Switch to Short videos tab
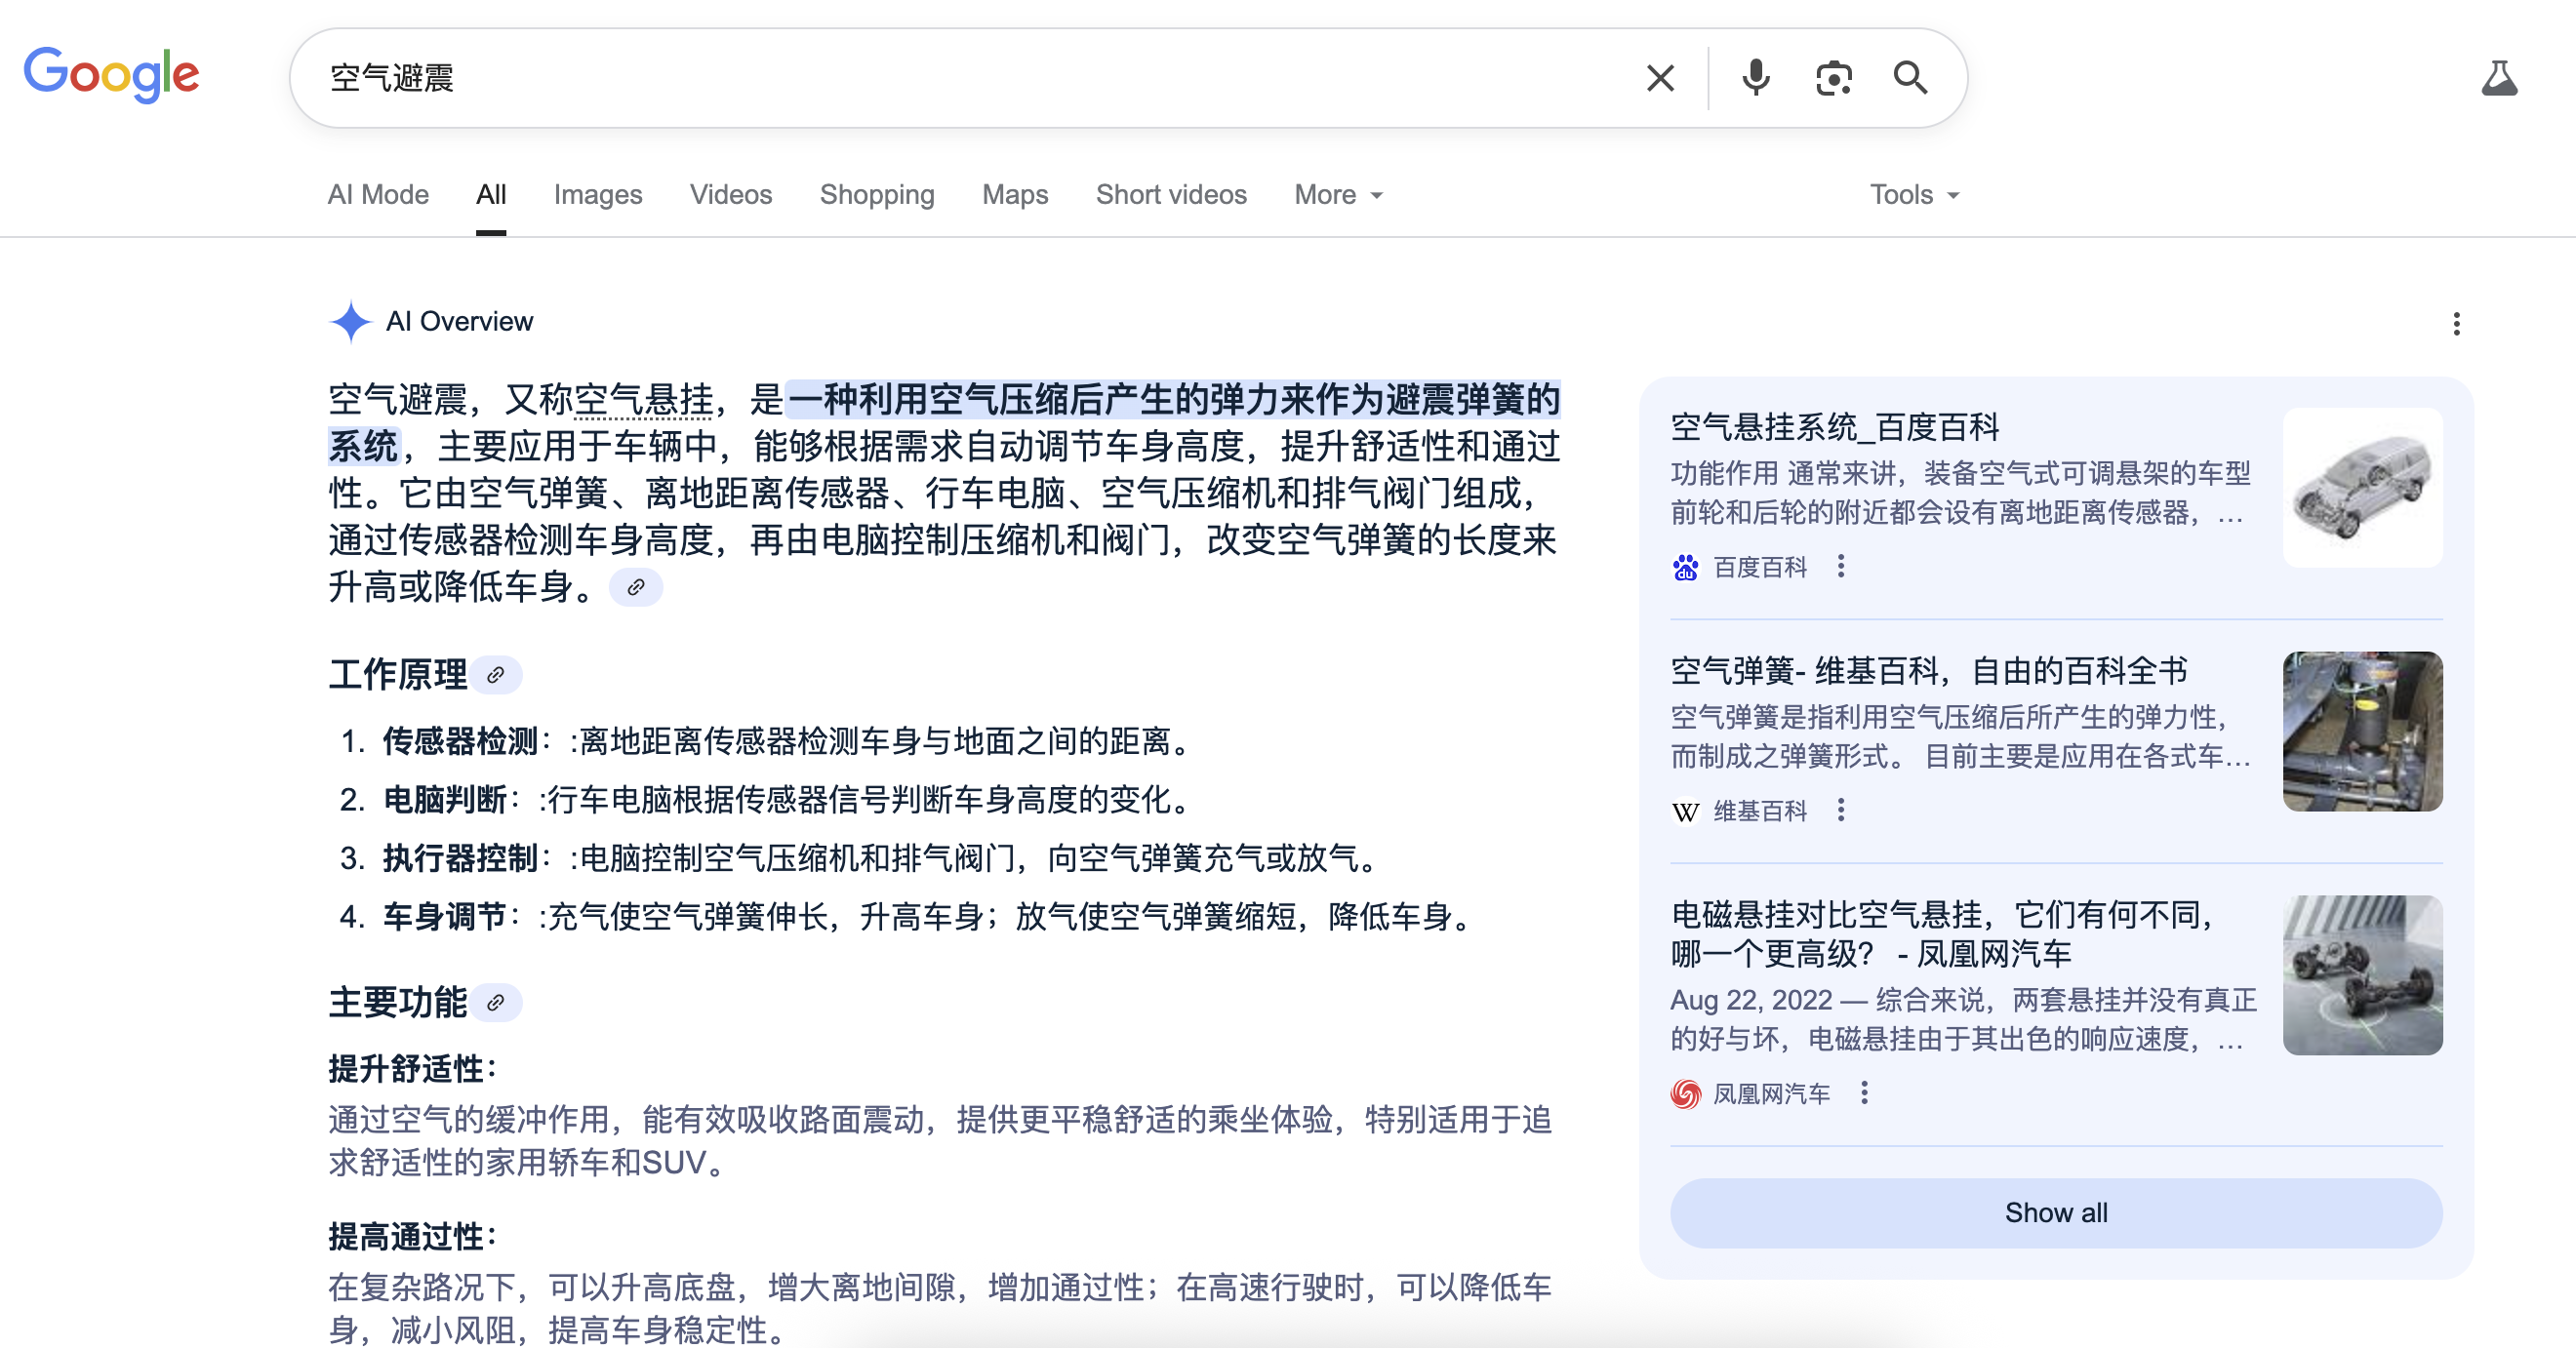2576x1348 pixels. (1171, 194)
